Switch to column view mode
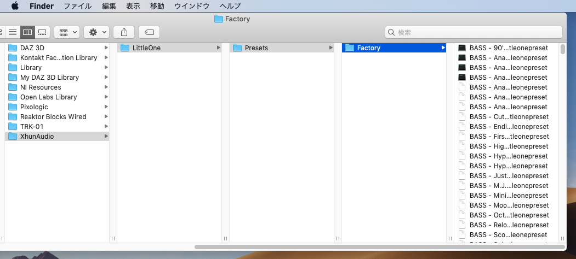576x259 pixels. (27, 32)
